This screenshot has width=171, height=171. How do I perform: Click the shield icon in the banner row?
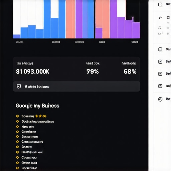[19, 87]
